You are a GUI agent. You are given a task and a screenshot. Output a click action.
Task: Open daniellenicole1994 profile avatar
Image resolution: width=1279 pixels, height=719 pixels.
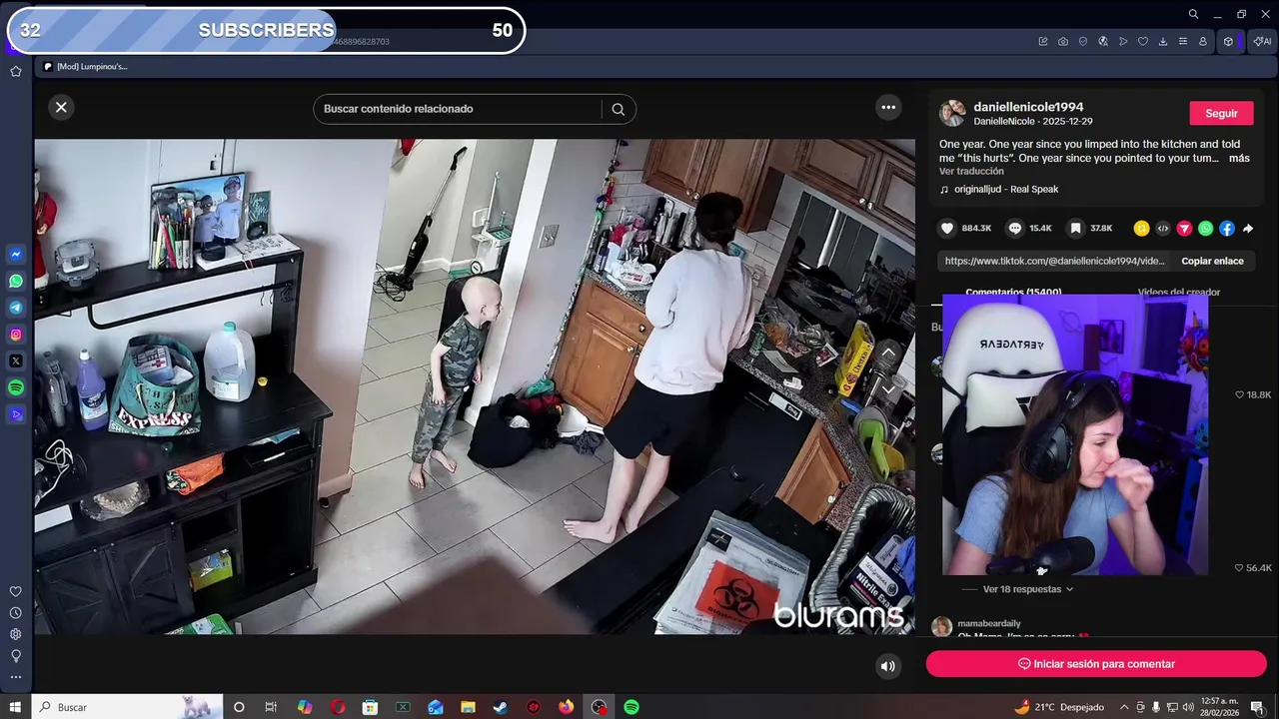(952, 113)
